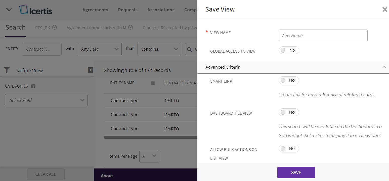Viewport: 389px width, 181px height.
Task: Click the Refine View funnel filter icon
Action: click(x=7, y=70)
